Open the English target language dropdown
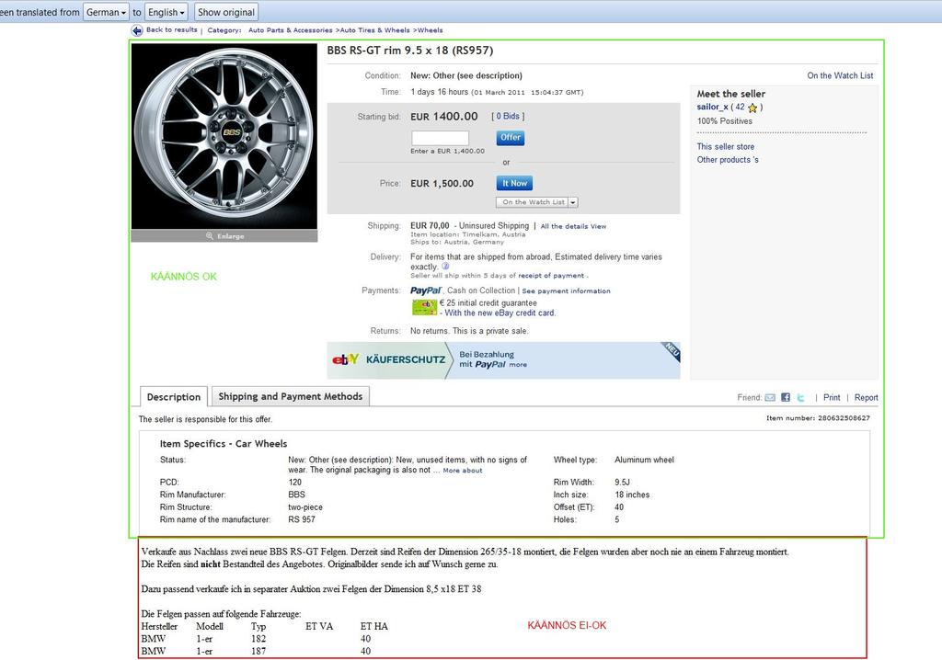This screenshot has height=660, width=942. [x=167, y=12]
